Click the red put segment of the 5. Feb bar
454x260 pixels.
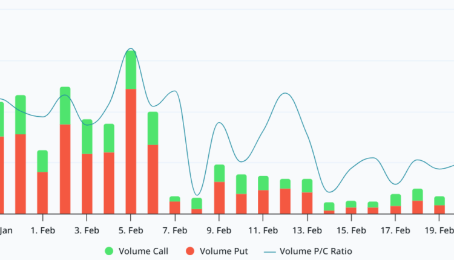pyautogui.click(x=131, y=151)
